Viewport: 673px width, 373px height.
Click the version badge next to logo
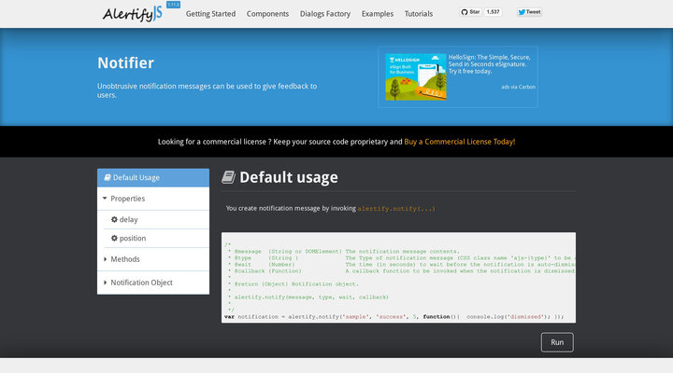coord(174,5)
